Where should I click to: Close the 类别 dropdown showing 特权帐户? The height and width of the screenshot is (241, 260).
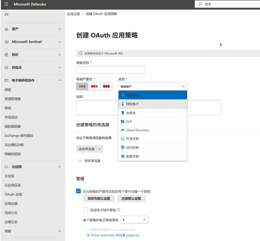point(153,86)
